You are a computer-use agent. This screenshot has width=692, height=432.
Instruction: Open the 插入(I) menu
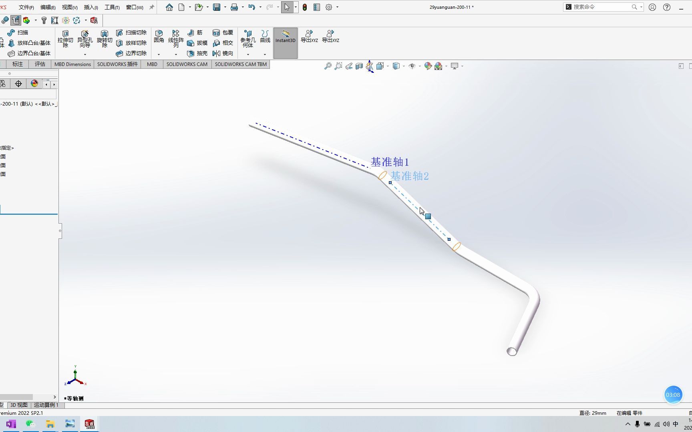[90, 7]
